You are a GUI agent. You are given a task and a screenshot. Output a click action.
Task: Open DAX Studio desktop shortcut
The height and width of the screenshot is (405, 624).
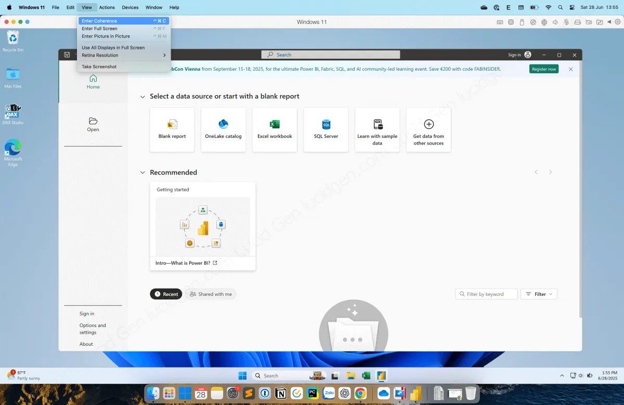click(13, 112)
